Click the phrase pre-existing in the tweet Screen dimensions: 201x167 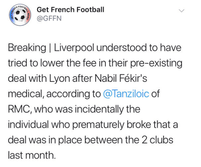(x=156, y=63)
